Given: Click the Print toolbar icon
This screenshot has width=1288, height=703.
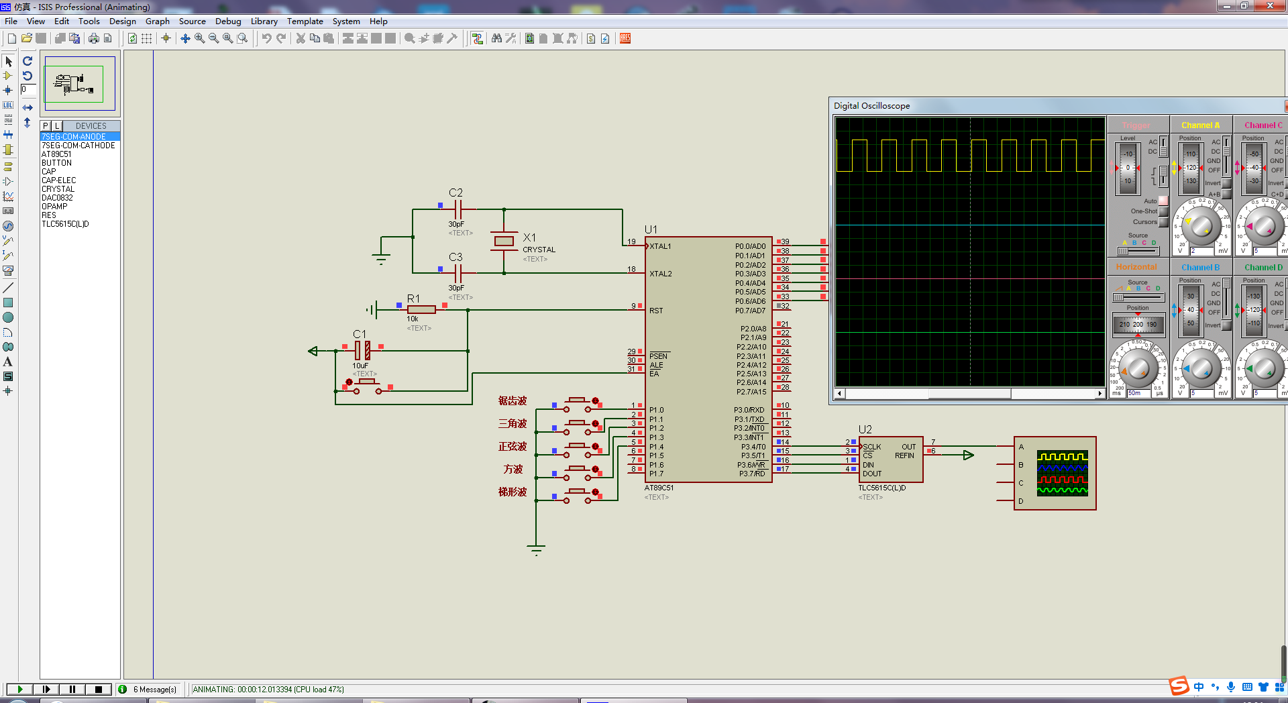Looking at the screenshot, I should 94,38.
